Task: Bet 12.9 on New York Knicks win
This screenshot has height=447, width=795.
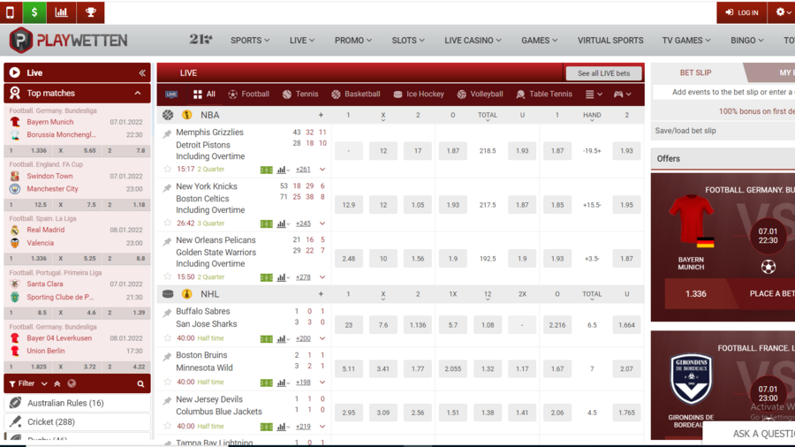Action: 349,205
